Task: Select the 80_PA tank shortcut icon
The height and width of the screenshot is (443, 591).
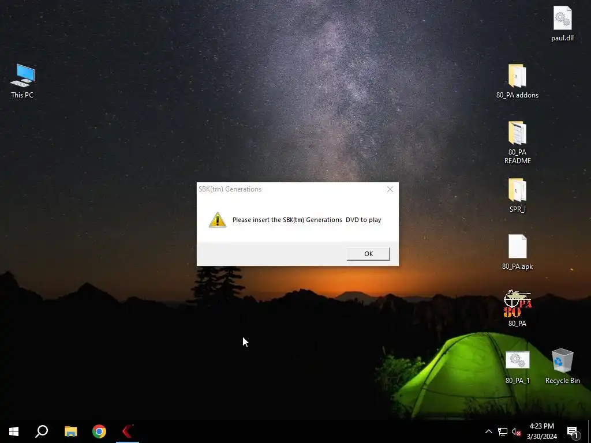Action: tap(517, 308)
